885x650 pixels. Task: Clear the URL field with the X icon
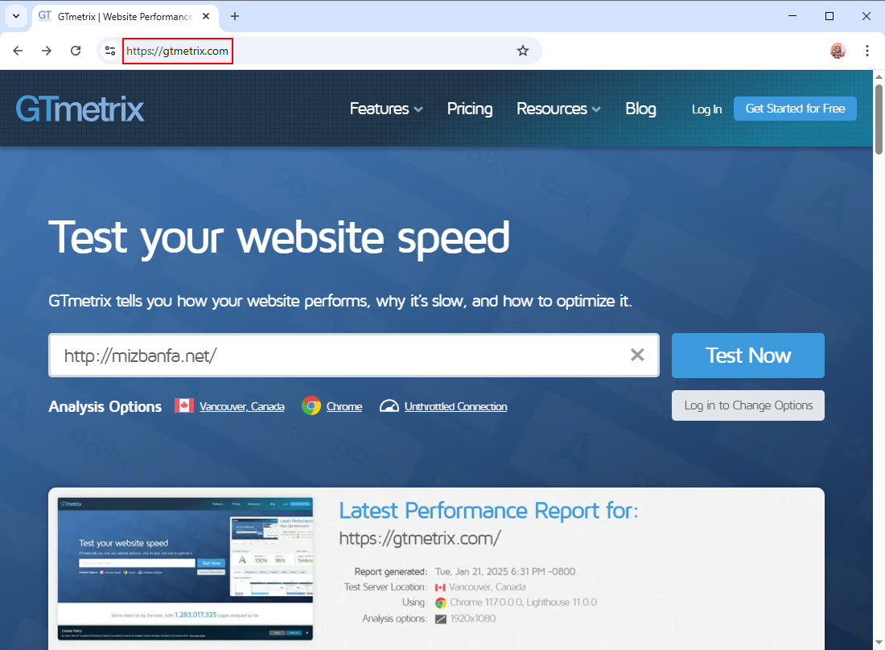[637, 355]
